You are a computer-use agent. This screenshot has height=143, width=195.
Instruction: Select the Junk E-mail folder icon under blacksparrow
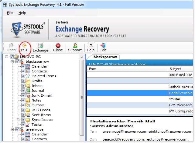click(28, 95)
